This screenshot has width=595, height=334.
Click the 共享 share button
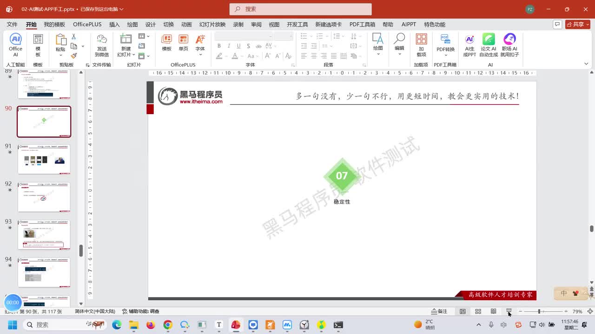(577, 24)
